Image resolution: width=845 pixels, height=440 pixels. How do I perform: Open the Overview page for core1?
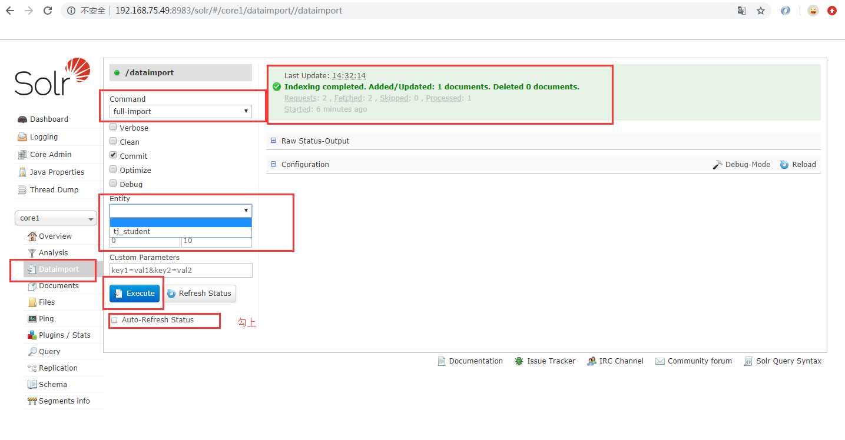click(55, 236)
